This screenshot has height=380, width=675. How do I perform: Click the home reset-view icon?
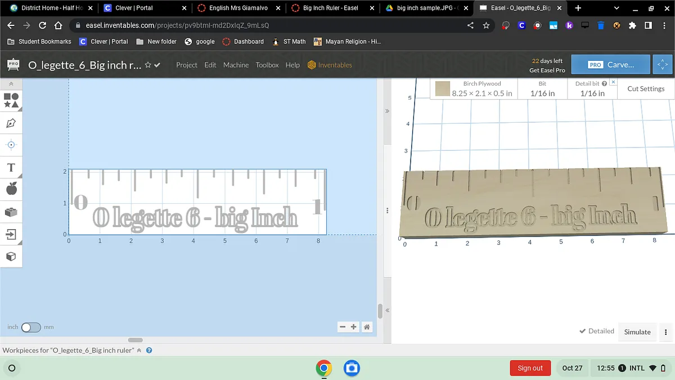tap(367, 327)
